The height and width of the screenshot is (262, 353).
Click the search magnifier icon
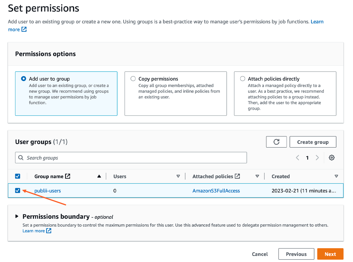pos(21,158)
